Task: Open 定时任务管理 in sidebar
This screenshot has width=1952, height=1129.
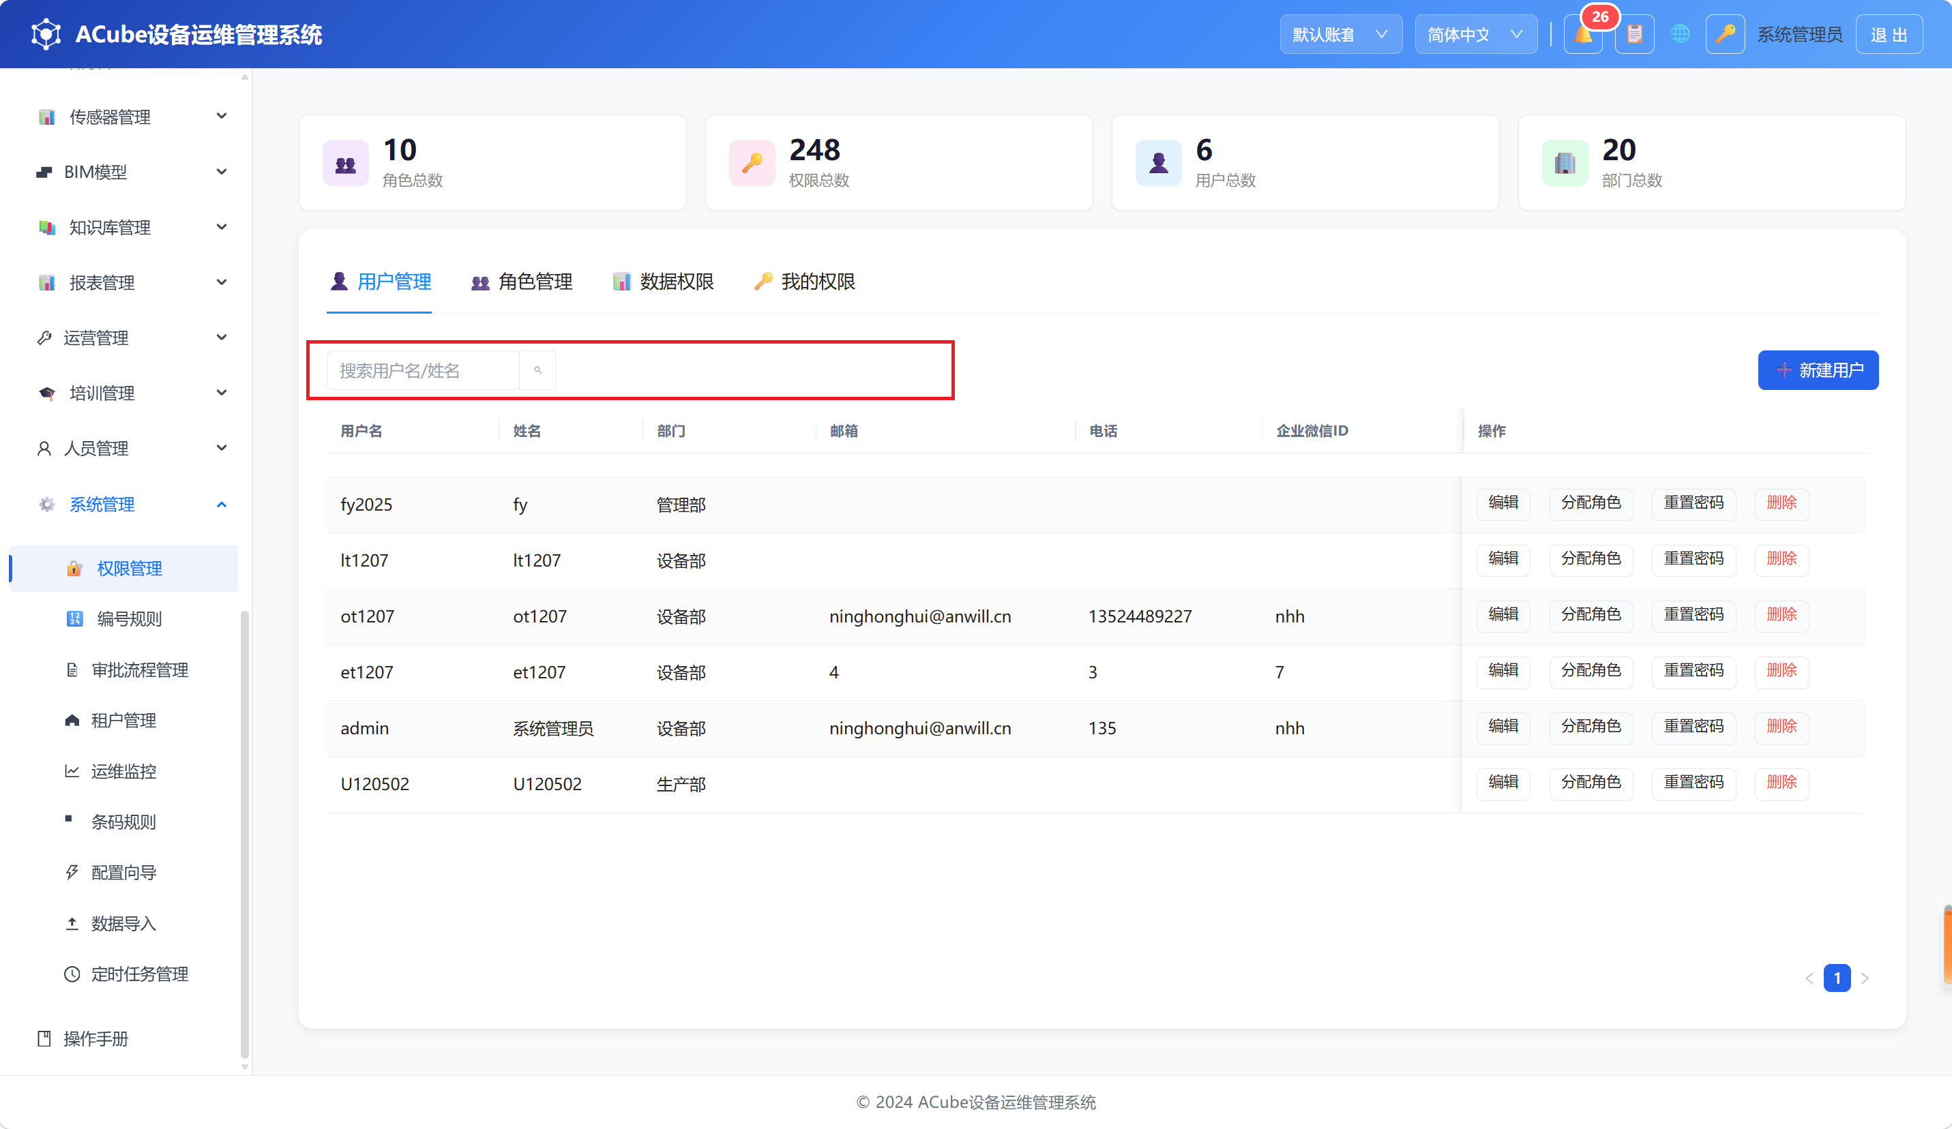Action: 124,974
